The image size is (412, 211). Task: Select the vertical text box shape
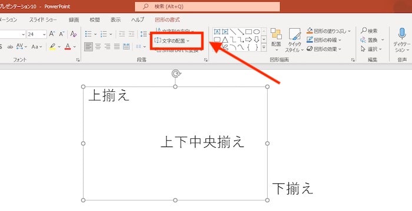point(225,32)
